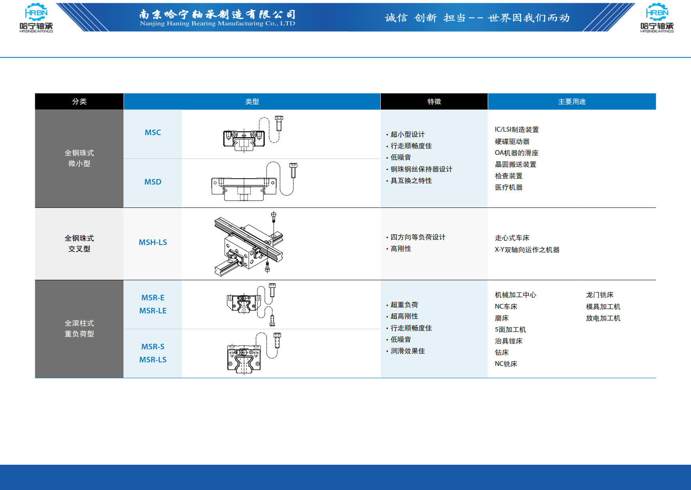Click the 'MSR-LE' type label
691x490 pixels.
pos(153,311)
